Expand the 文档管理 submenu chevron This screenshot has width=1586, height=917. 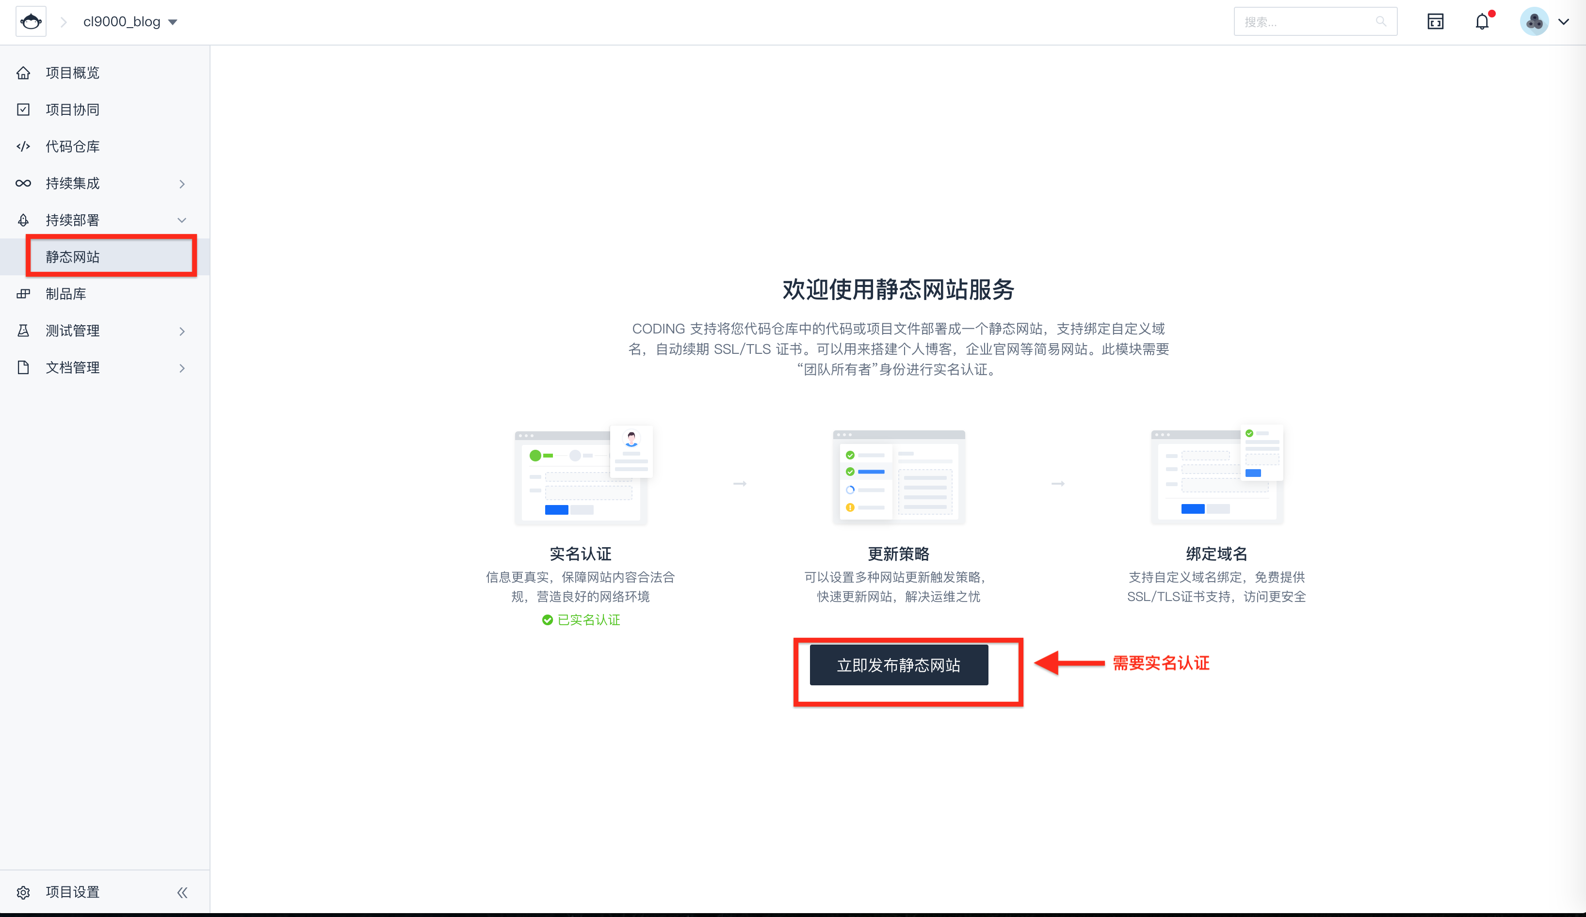[x=182, y=368]
